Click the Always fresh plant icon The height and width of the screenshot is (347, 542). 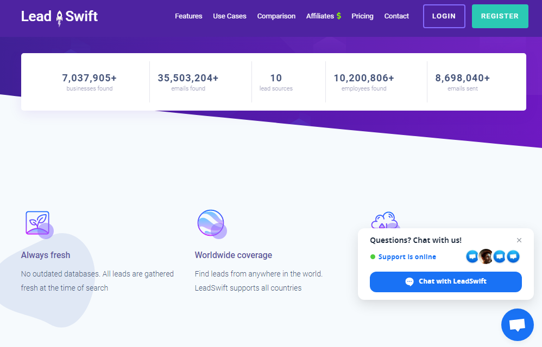click(39, 224)
